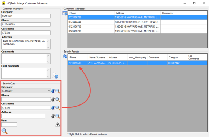Select 835 JEFFERSON HEIGHTS AVE address cell
Image resolution: width=209 pixels, height=137 pixels.
(137, 22)
